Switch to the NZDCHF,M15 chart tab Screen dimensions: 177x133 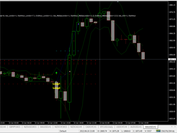(61, 127)
